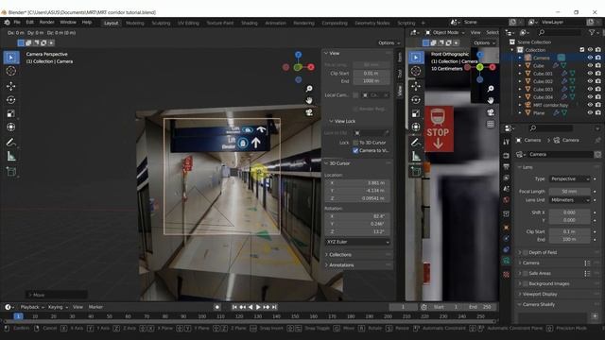Open the XYZ Euler rotation mode dropdown
The image size is (605, 340).
point(357,242)
